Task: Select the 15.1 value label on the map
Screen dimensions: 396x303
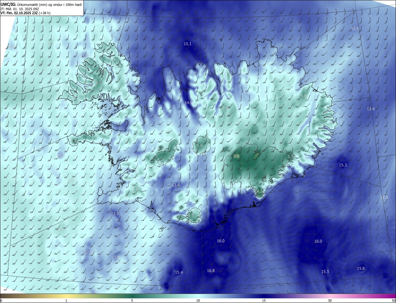Action: (x=187, y=44)
